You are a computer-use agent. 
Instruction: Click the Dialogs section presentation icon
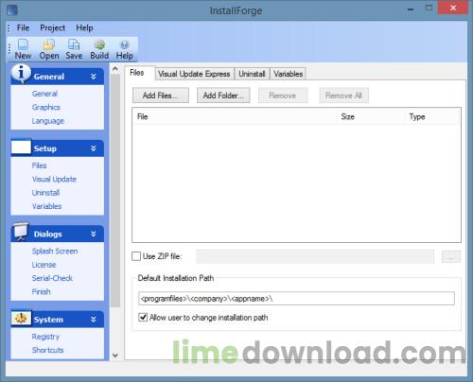(x=21, y=231)
